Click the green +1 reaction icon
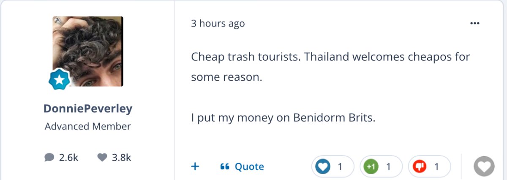Viewport: 507px width, 180px height. tap(371, 167)
